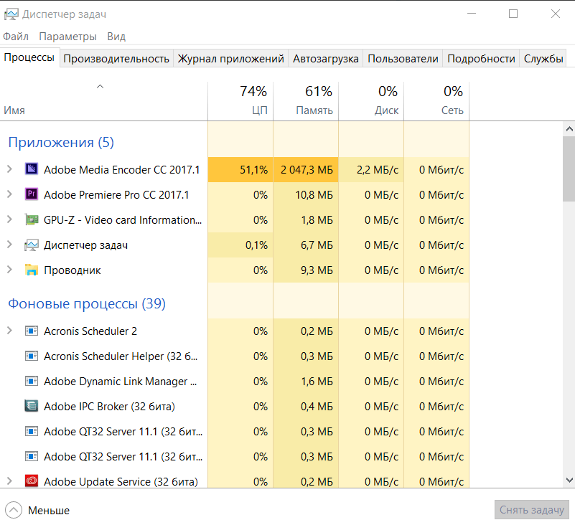The width and height of the screenshot is (575, 525).
Task: Click the Проводник folder icon
Action: (x=31, y=270)
